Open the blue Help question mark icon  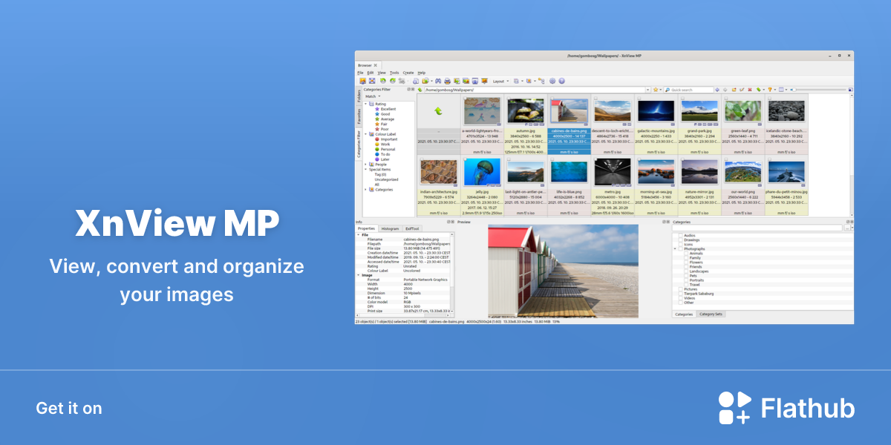562,81
